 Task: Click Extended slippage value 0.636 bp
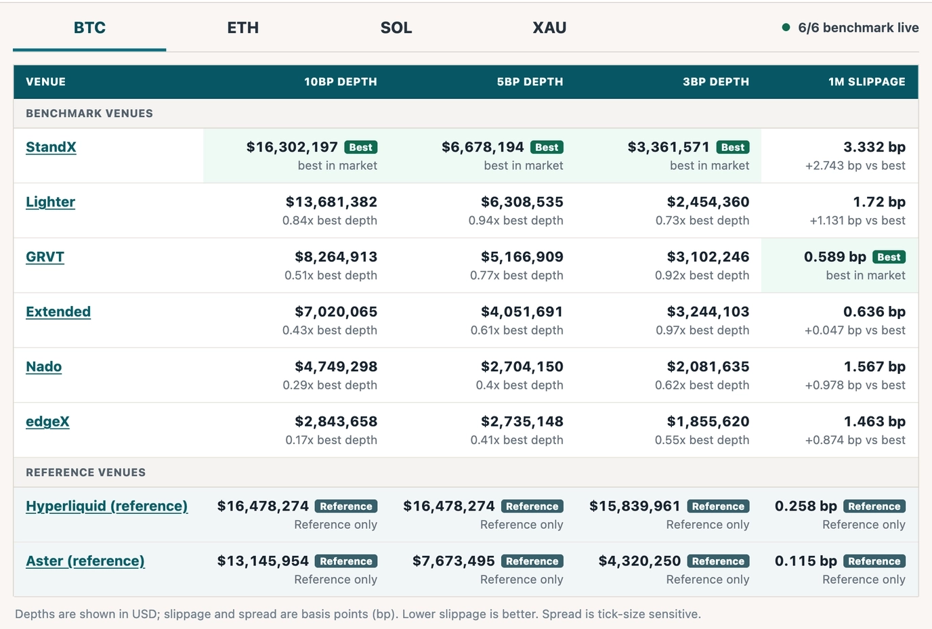coord(874,311)
